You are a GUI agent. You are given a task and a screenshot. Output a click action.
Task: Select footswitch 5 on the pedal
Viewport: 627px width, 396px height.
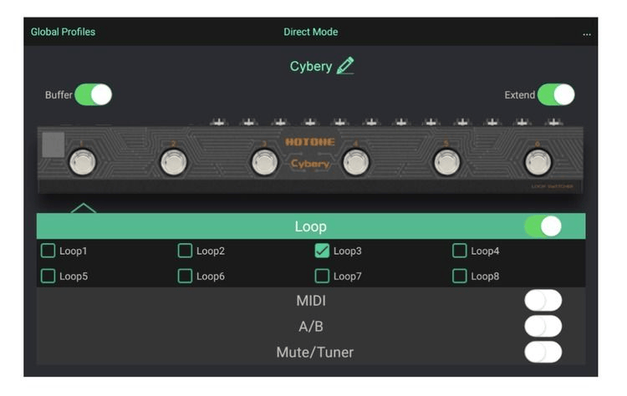[x=447, y=162]
